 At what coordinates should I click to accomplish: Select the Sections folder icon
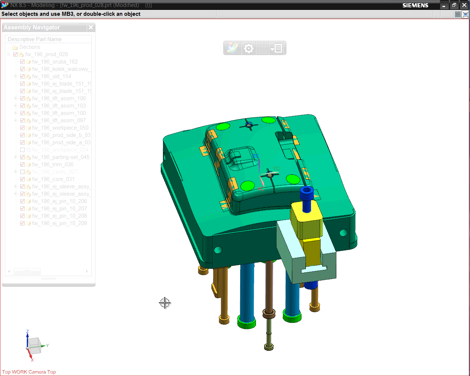15,47
